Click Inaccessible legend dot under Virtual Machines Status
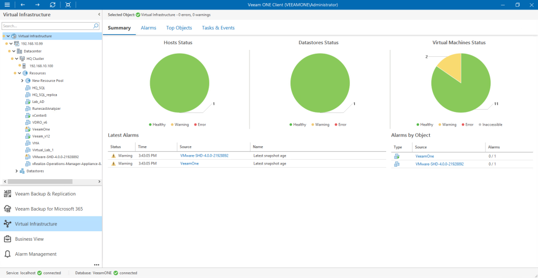Viewport: 538px width, 278px height. click(480, 125)
